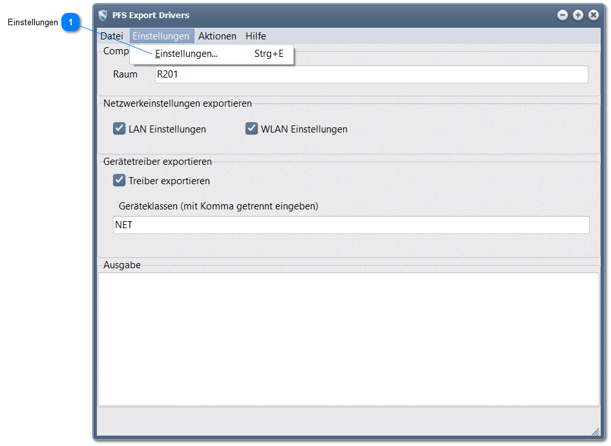Minimize the PFS Export Drivers window

click(x=563, y=15)
